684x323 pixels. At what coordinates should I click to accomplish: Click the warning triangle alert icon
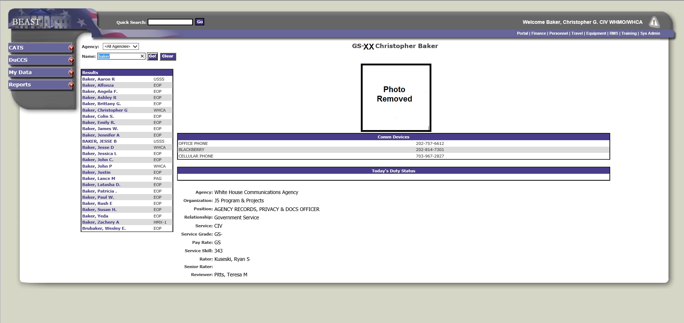(x=654, y=22)
